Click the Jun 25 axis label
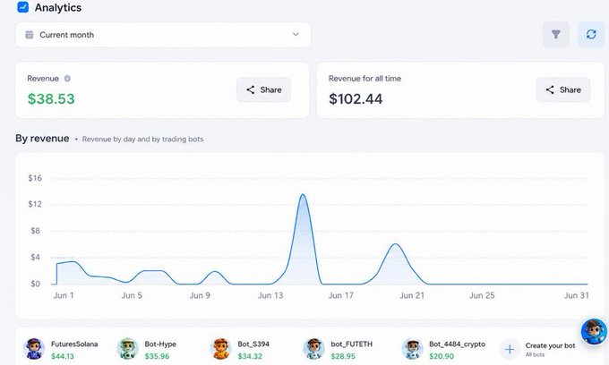Image resolution: width=609 pixels, height=365 pixels. point(482,295)
